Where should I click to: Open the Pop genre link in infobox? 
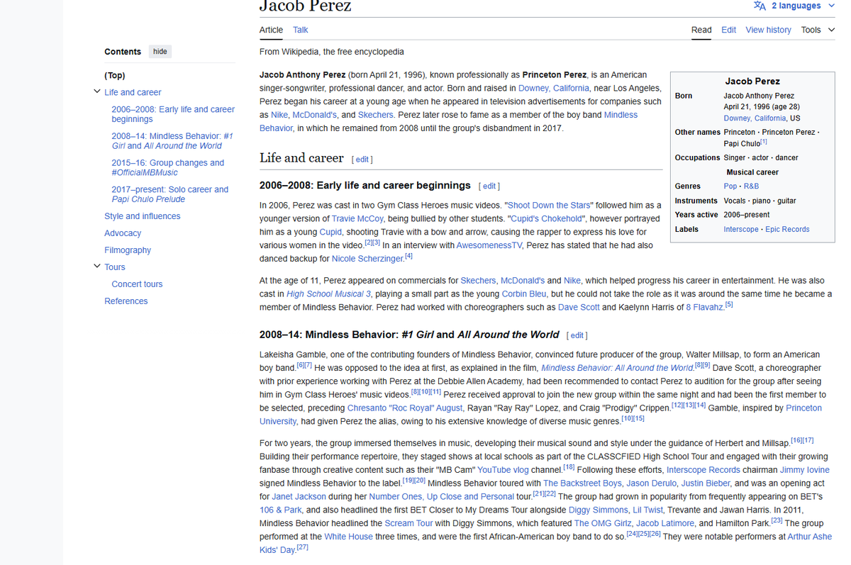pyautogui.click(x=730, y=186)
